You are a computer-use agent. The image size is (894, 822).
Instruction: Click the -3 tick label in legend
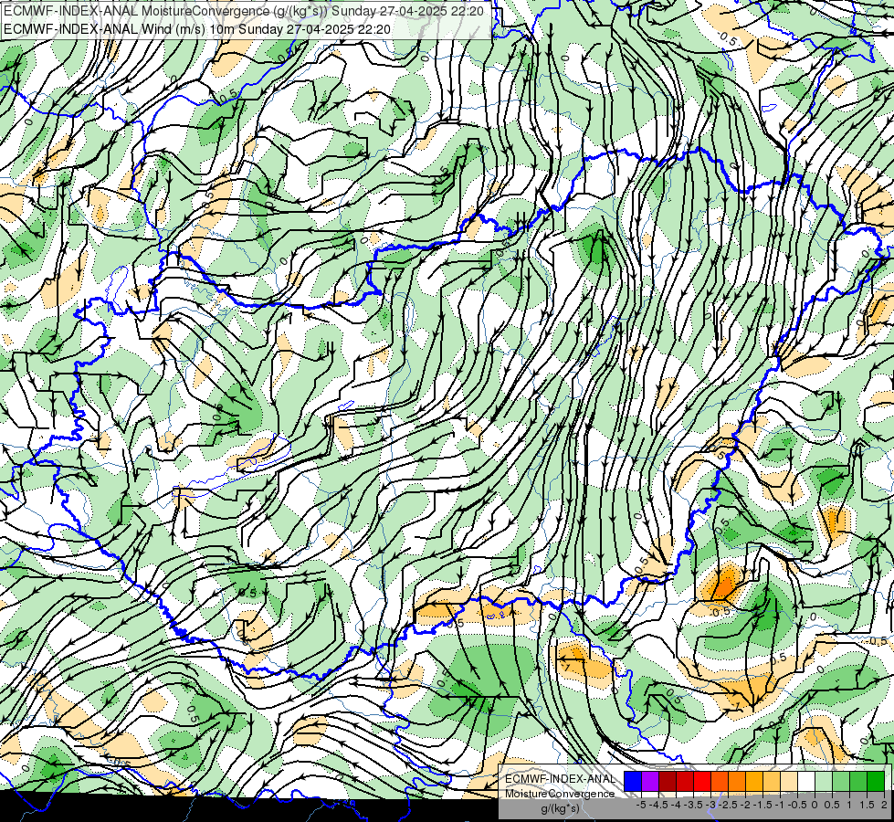pos(711,805)
